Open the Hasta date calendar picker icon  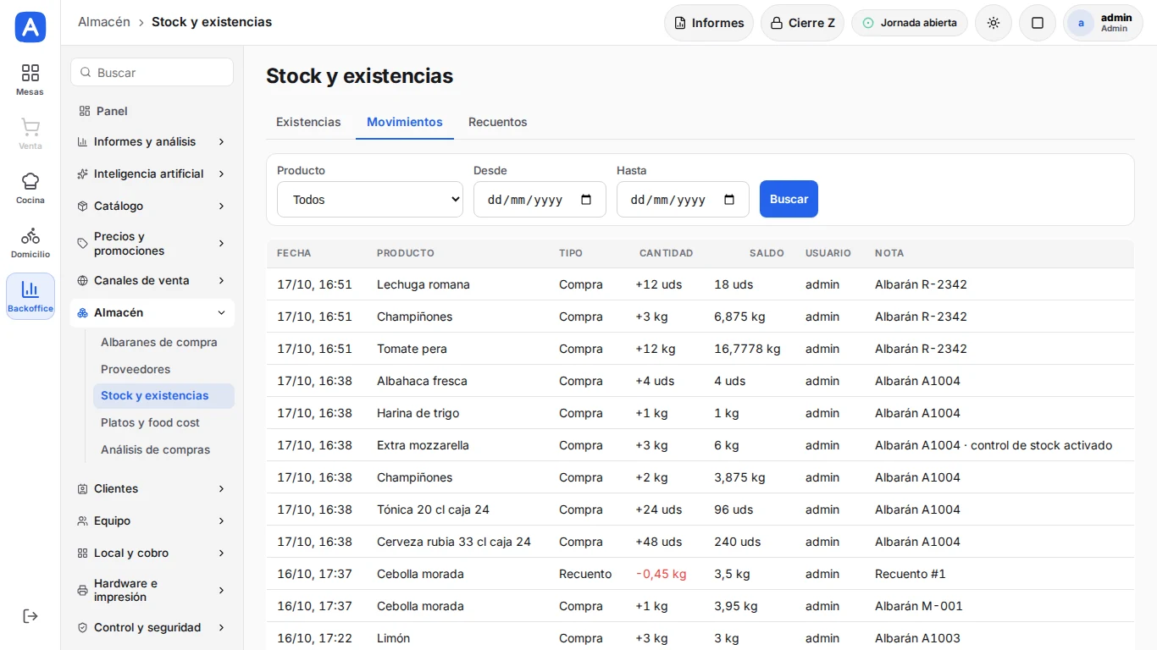pos(729,200)
